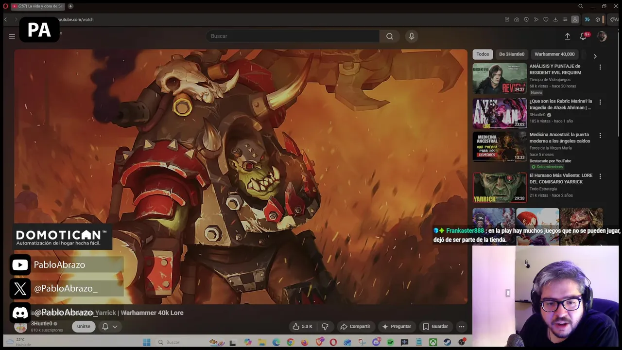The height and width of the screenshot is (350, 622).
Task: Open the Windows Start menu
Action: point(147,342)
